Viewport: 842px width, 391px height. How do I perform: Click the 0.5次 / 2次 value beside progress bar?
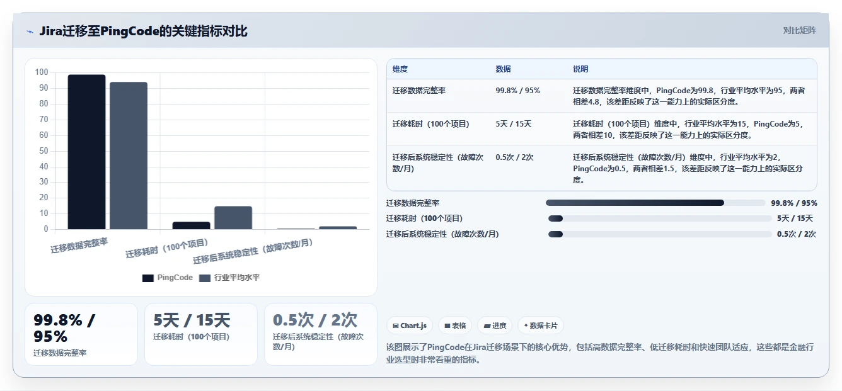pyautogui.click(x=797, y=234)
